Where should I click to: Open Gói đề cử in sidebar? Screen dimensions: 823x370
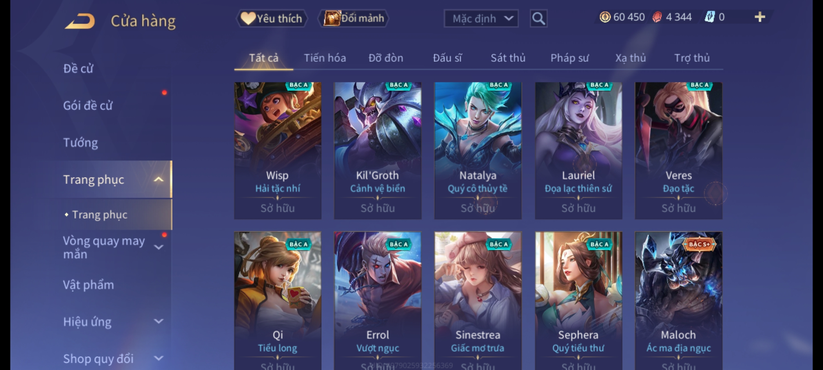88,106
